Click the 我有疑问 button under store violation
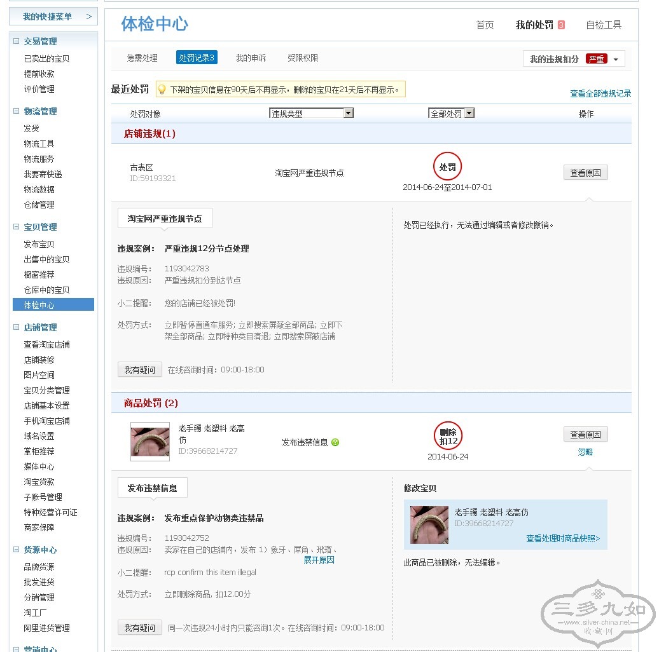659x652 pixels. coord(139,369)
